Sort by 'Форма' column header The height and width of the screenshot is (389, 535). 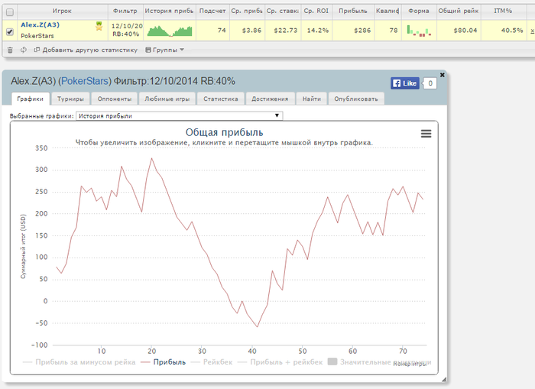(x=419, y=11)
